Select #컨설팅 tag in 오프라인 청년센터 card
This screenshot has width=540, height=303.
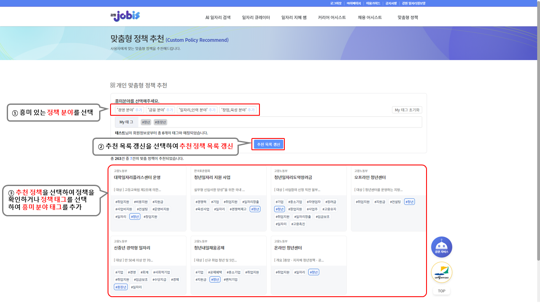point(395,202)
